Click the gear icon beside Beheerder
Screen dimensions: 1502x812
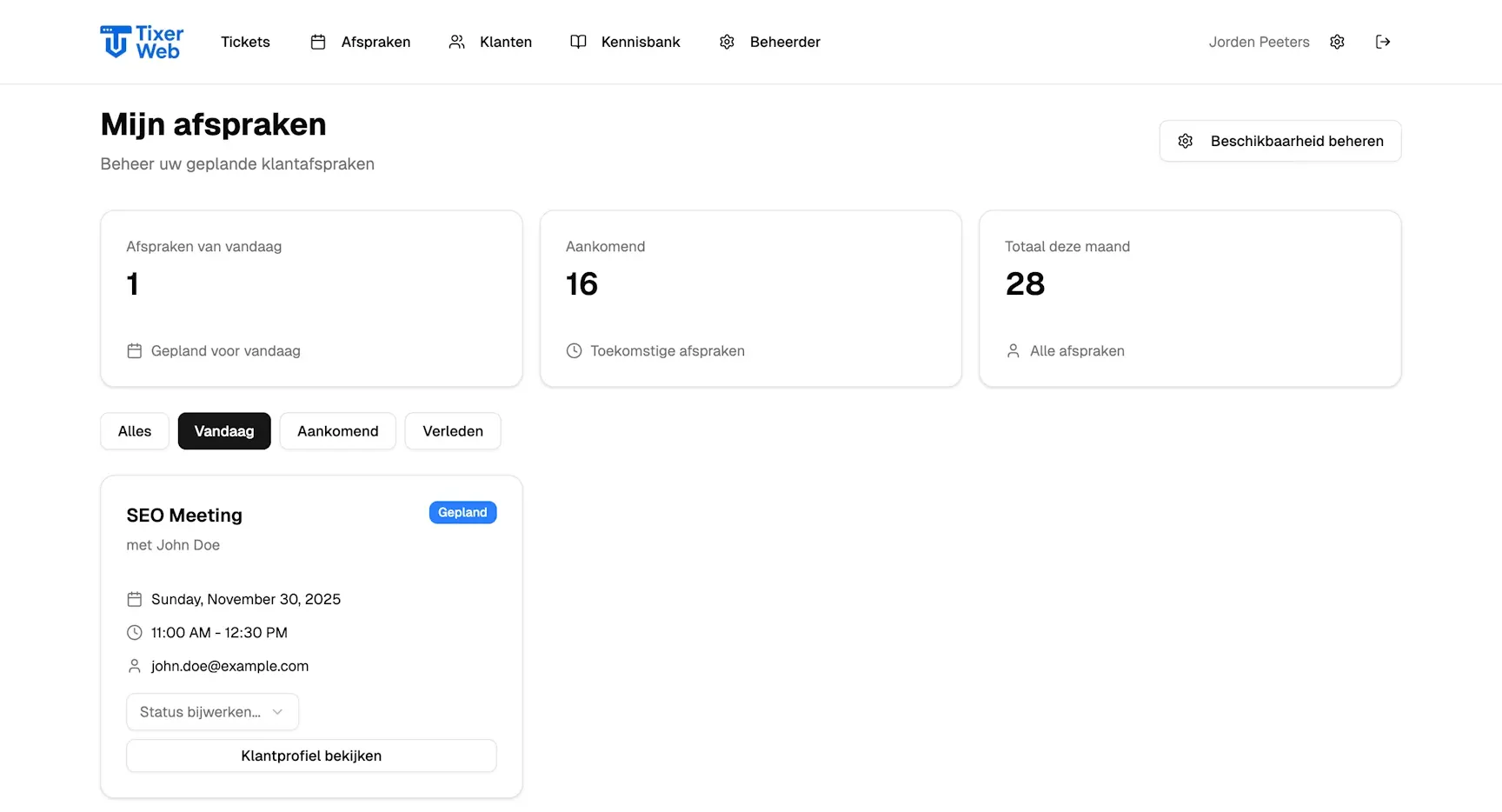(x=727, y=42)
